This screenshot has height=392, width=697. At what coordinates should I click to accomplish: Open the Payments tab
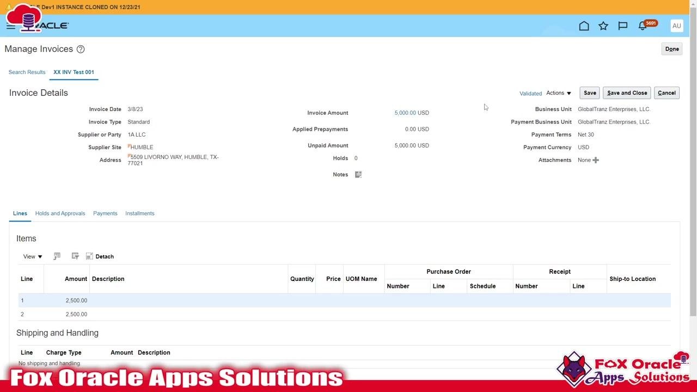click(x=105, y=213)
